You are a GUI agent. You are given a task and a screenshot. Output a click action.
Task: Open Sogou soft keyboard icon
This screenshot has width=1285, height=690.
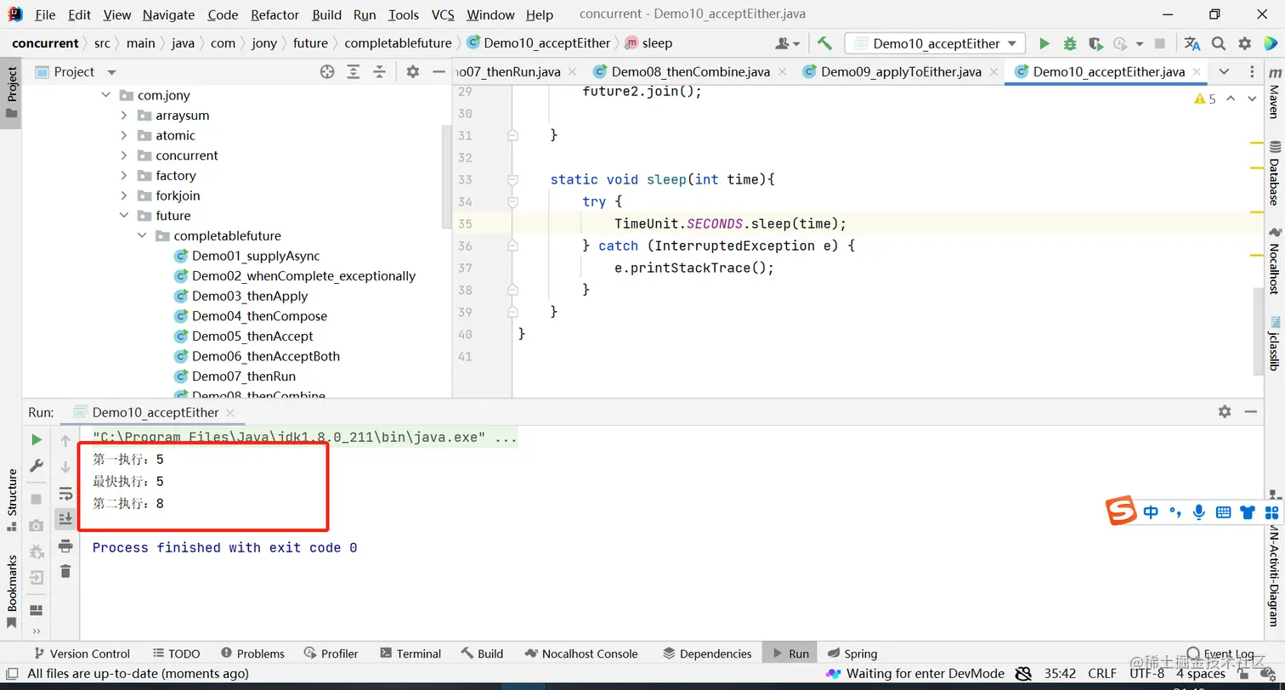click(x=1224, y=512)
